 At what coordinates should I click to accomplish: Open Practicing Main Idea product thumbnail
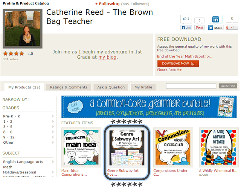click(81, 147)
